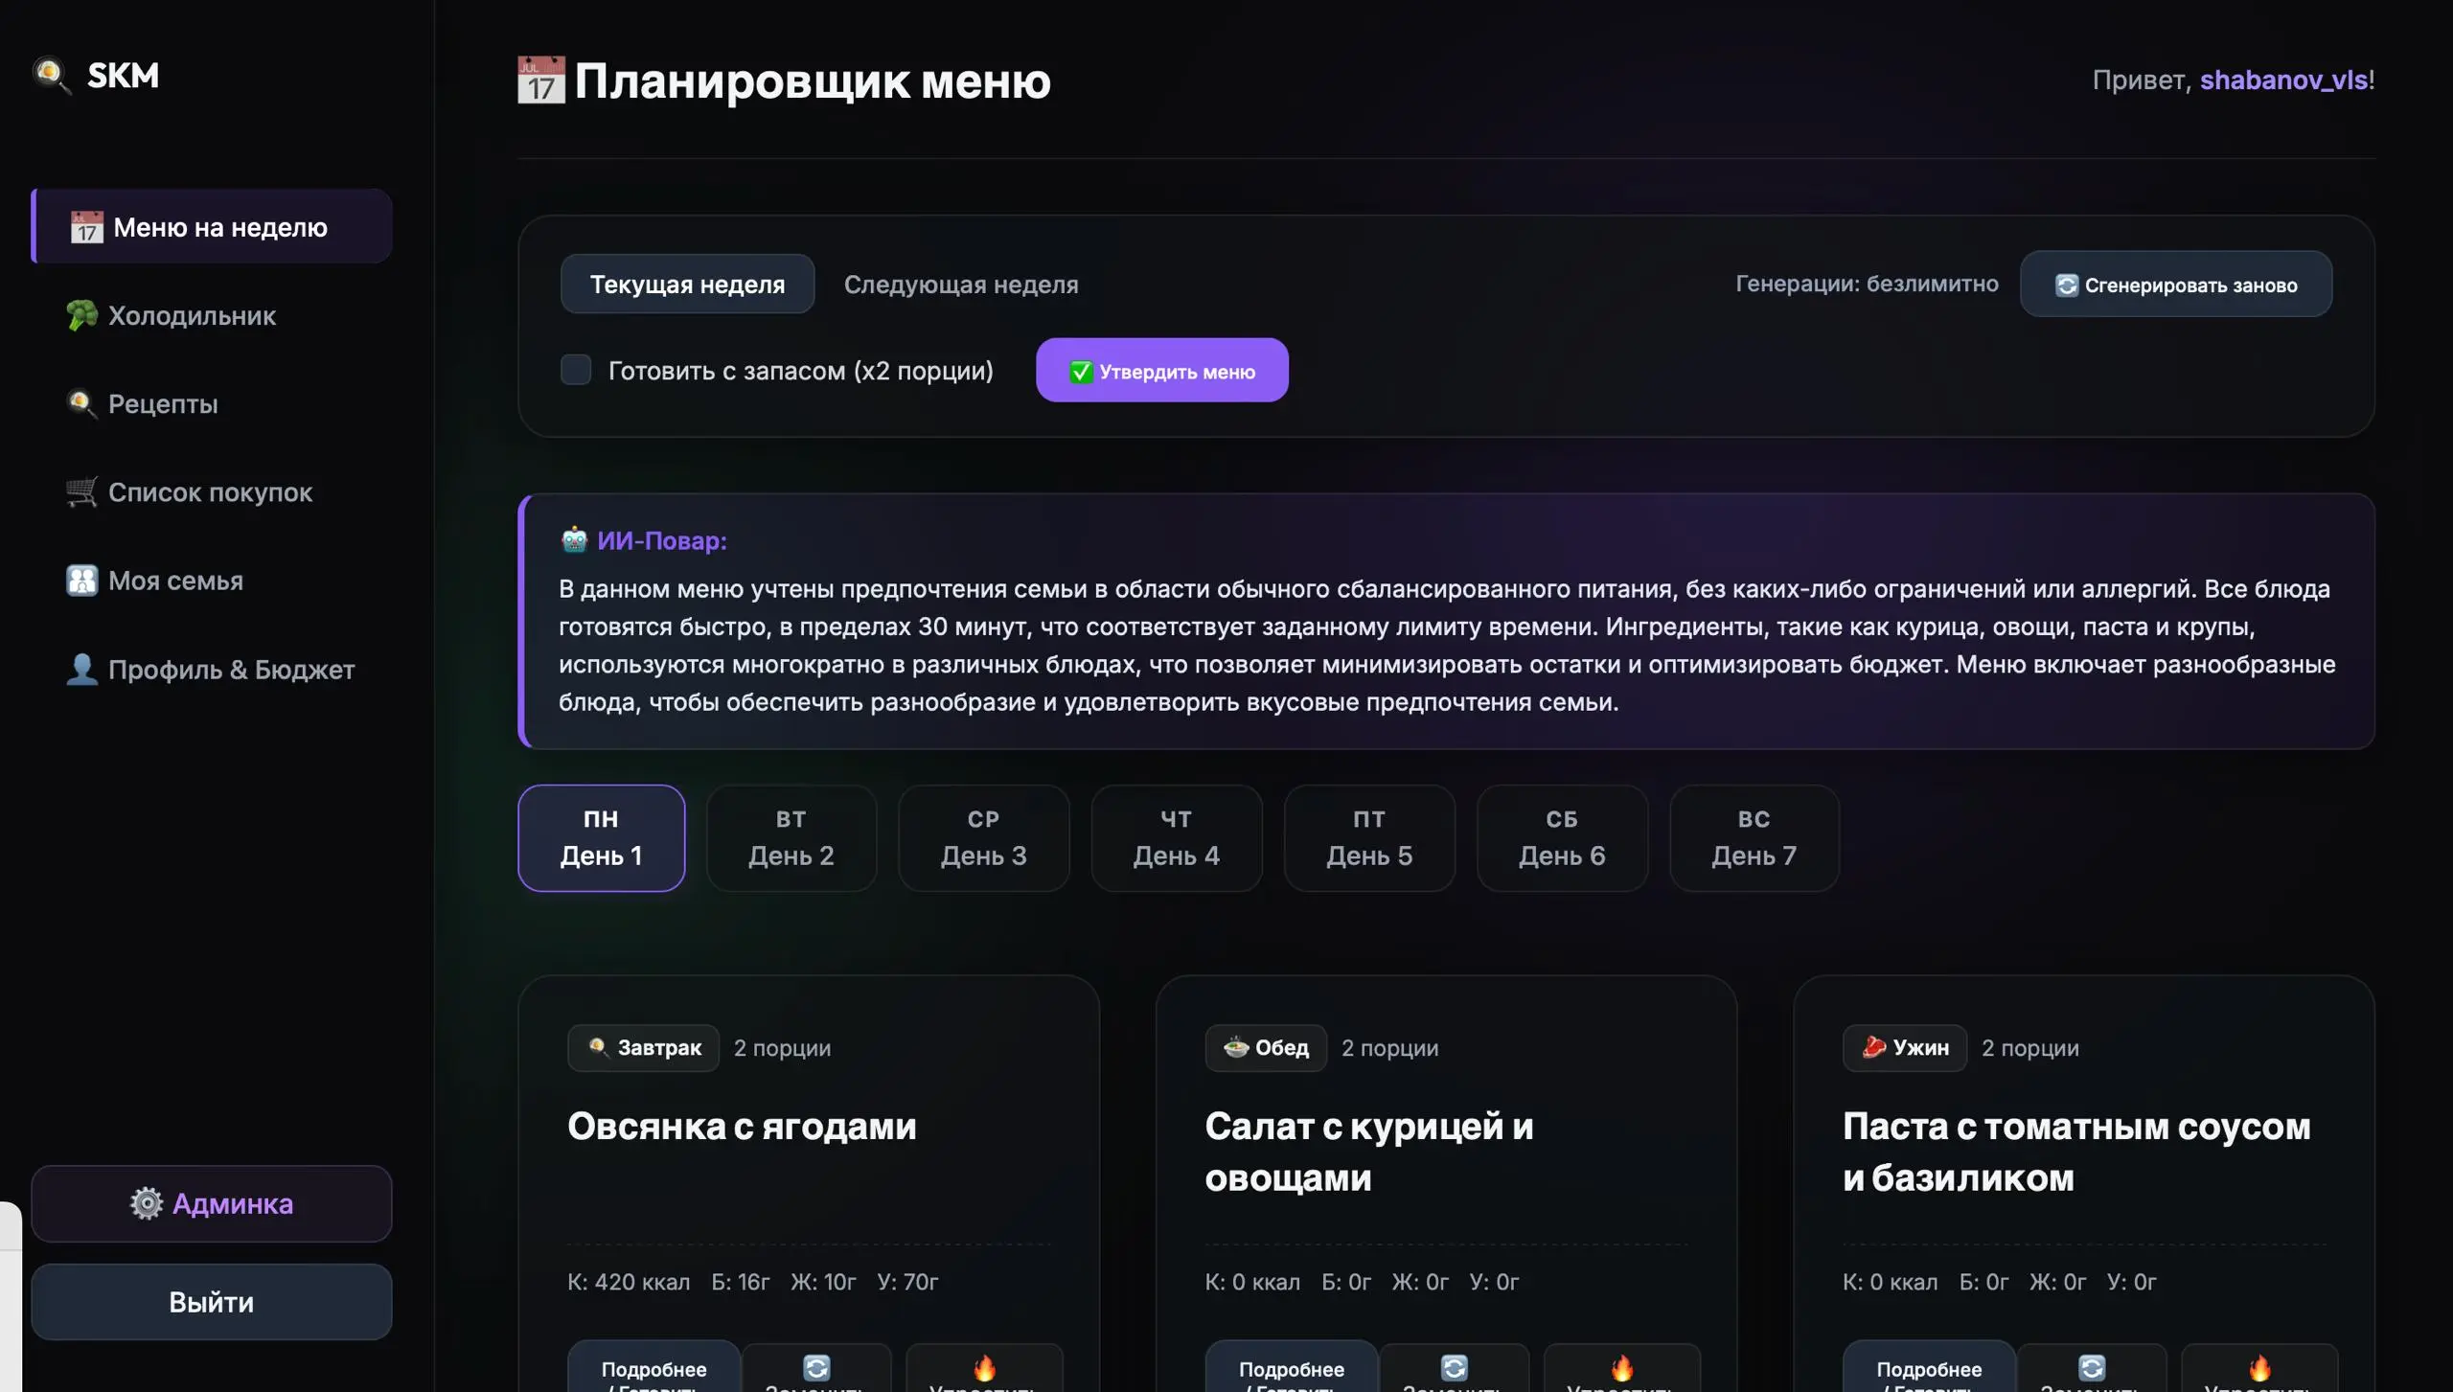The image size is (2453, 1392).
Task: Open shabanov_vls profile link
Action: click(x=2283, y=80)
